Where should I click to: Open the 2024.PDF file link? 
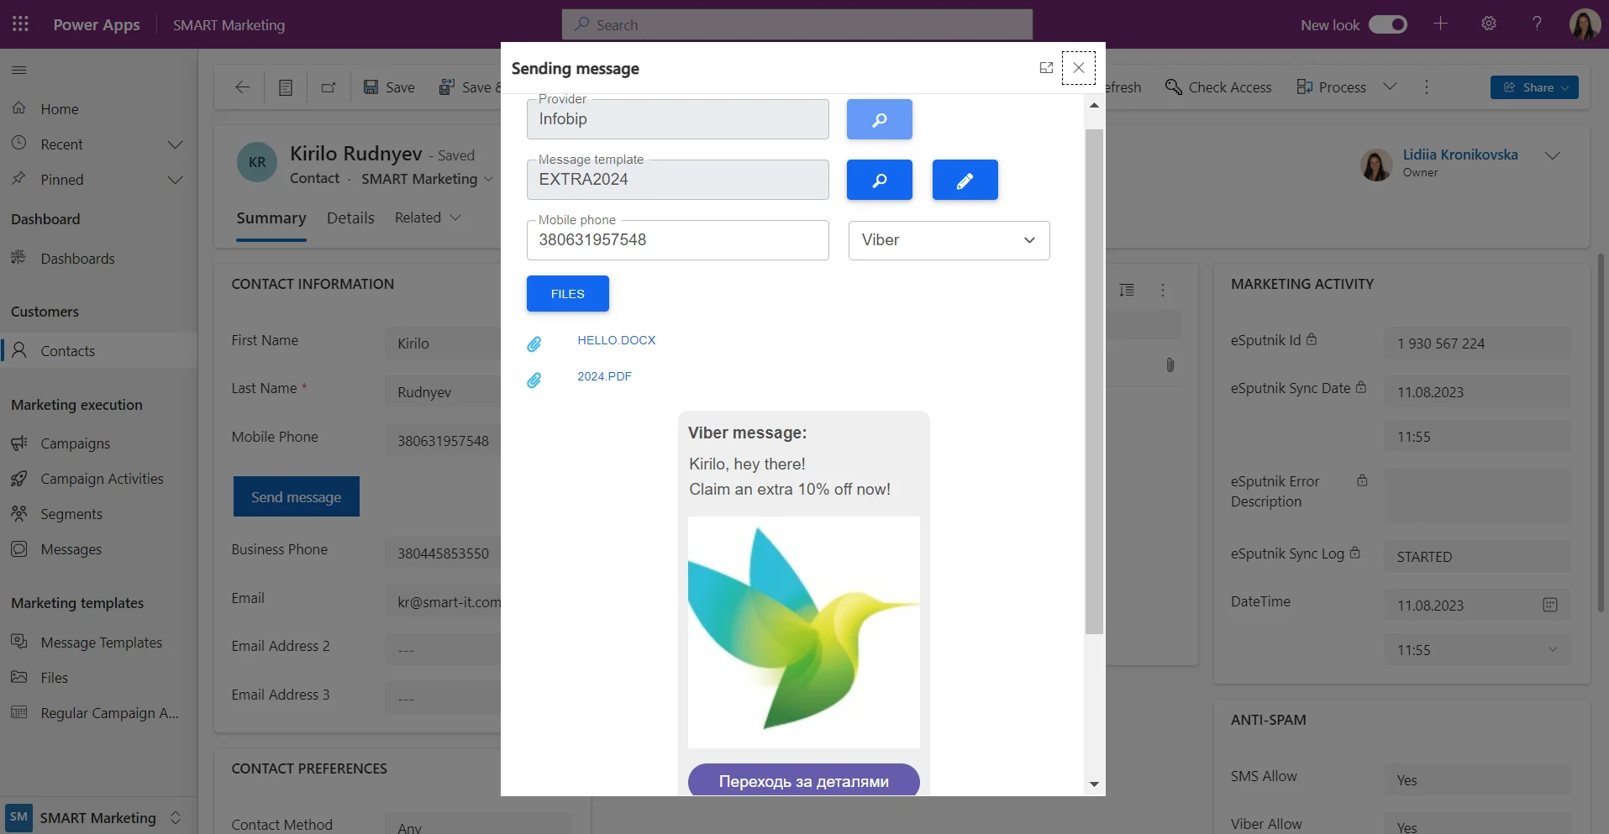click(x=604, y=376)
